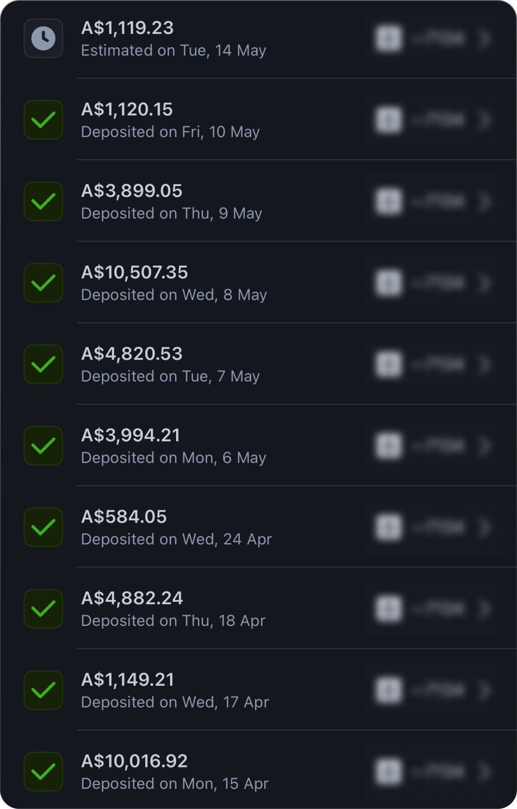Click the check icon for the 18 Apr deposit
Image resolution: width=517 pixels, height=809 pixels.
[43, 609]
